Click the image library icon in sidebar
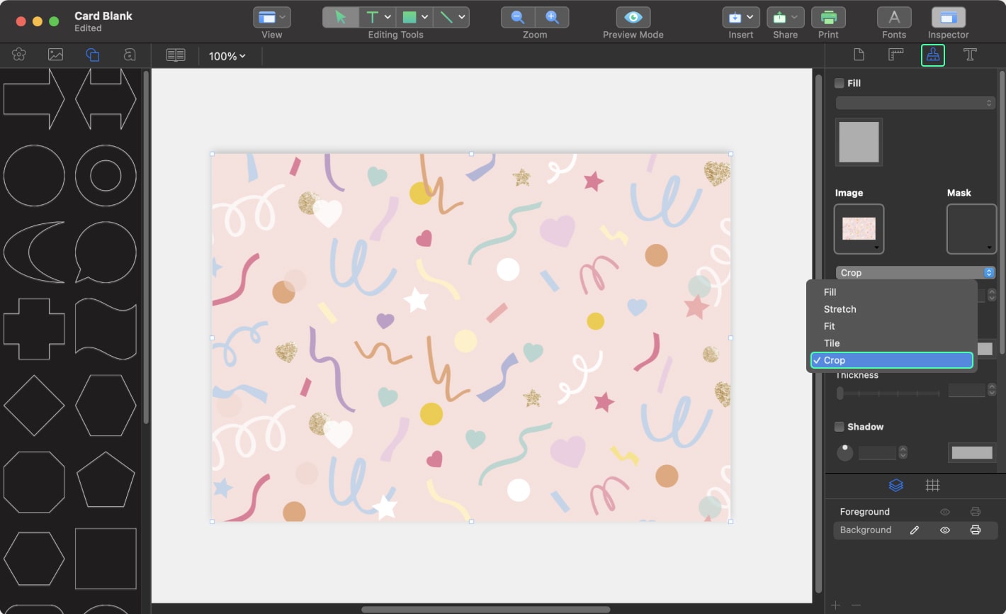Screen dimensions: 1006x614 pos(55,55)
